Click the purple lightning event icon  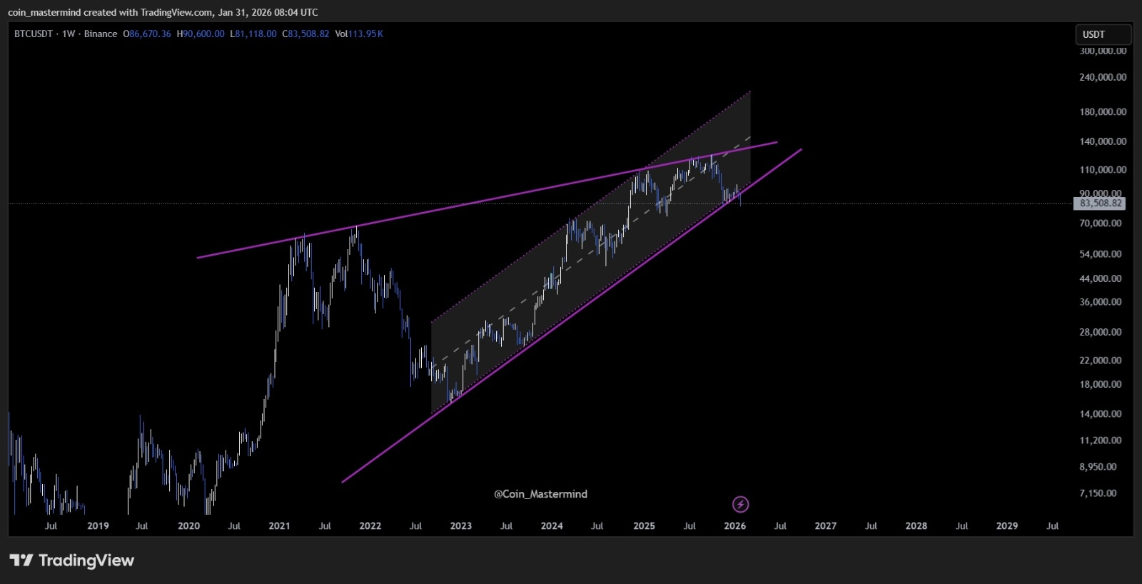(741, 505)
